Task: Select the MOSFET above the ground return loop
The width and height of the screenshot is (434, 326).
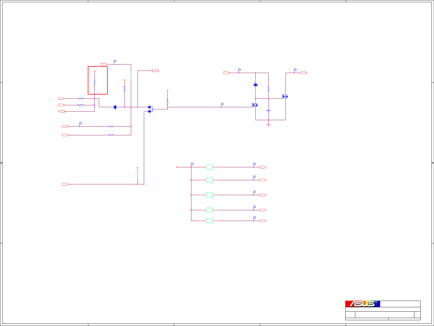Action: (x=255, y=105)
